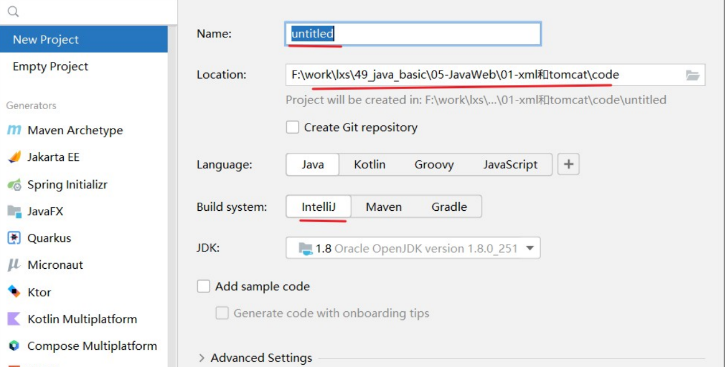The width and height of the screenshot is (725, 367).
Task: Browse location with folder icon
Action: 693,75
